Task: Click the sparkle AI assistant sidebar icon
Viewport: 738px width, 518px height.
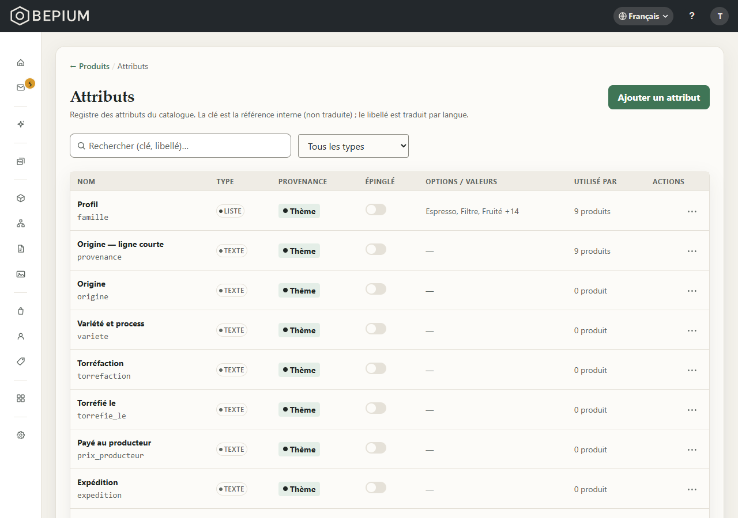Action: (x=21, y=124)
